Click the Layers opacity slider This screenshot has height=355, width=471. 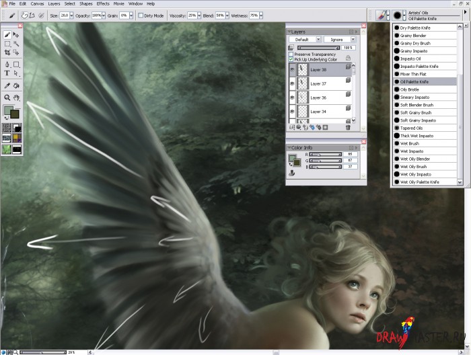point(318,48)
